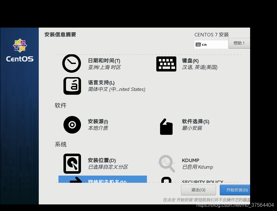Image resolution: width=277 pixels, height=211 pixels.
Task: Click the 帮助! help button
Action: (x=239, y=43)
